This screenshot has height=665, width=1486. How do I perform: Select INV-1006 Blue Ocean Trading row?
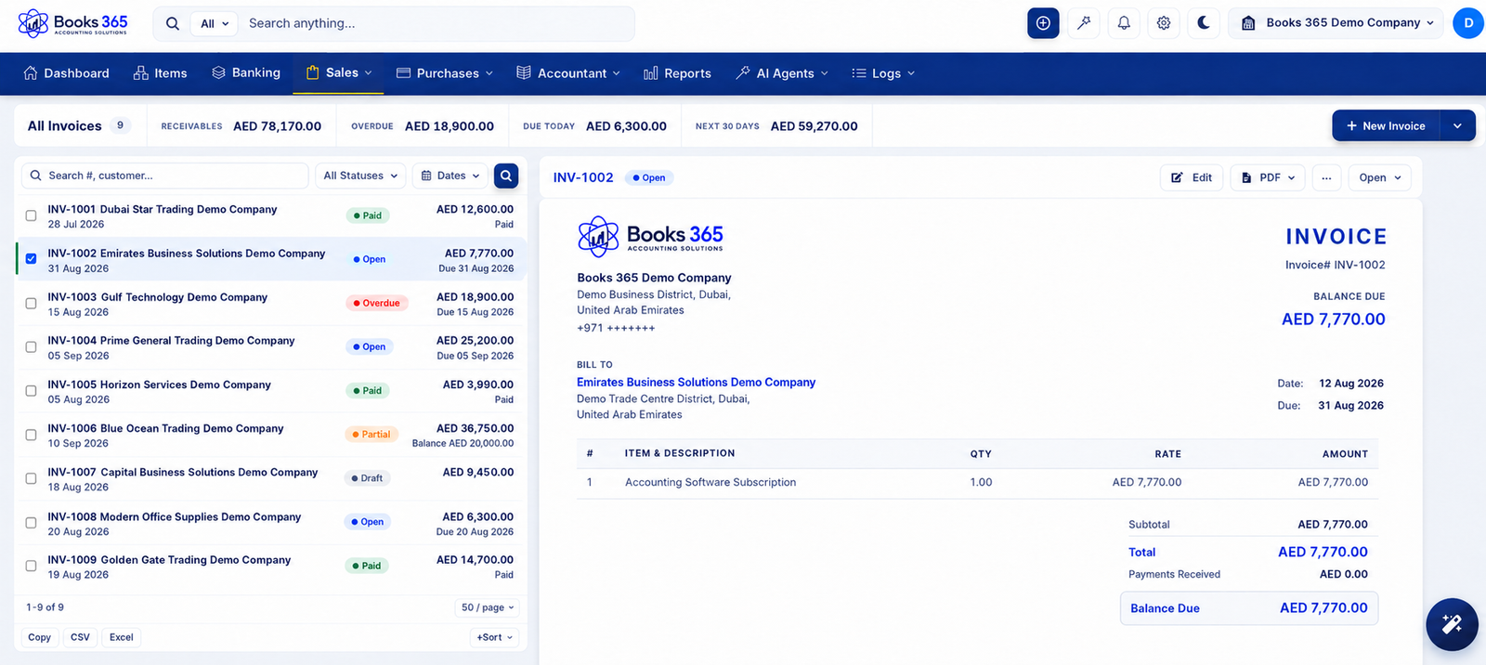tap(270, 435)
